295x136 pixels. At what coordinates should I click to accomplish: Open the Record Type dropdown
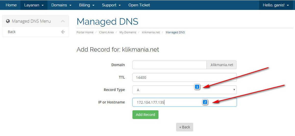tap(185, 90)
